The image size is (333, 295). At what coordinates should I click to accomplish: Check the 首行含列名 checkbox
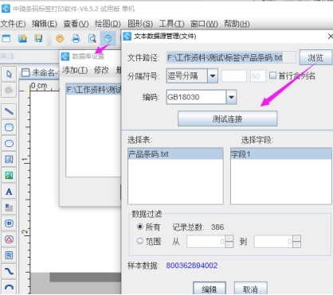[272, 76]
